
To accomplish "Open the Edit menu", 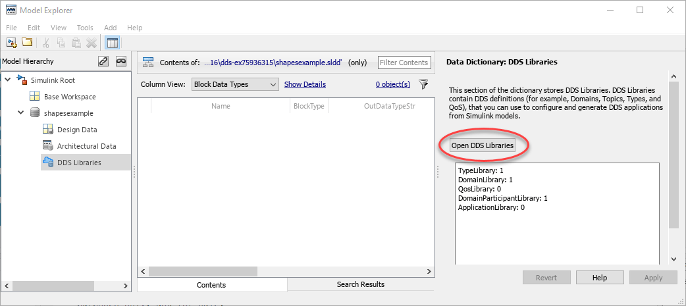I will 34,28.
